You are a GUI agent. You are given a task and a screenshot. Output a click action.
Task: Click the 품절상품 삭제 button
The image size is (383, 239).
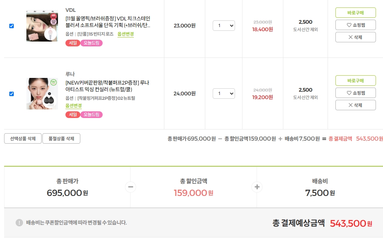61,138
